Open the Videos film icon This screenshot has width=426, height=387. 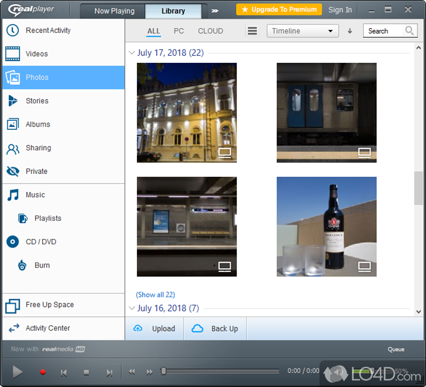point(13,54)
